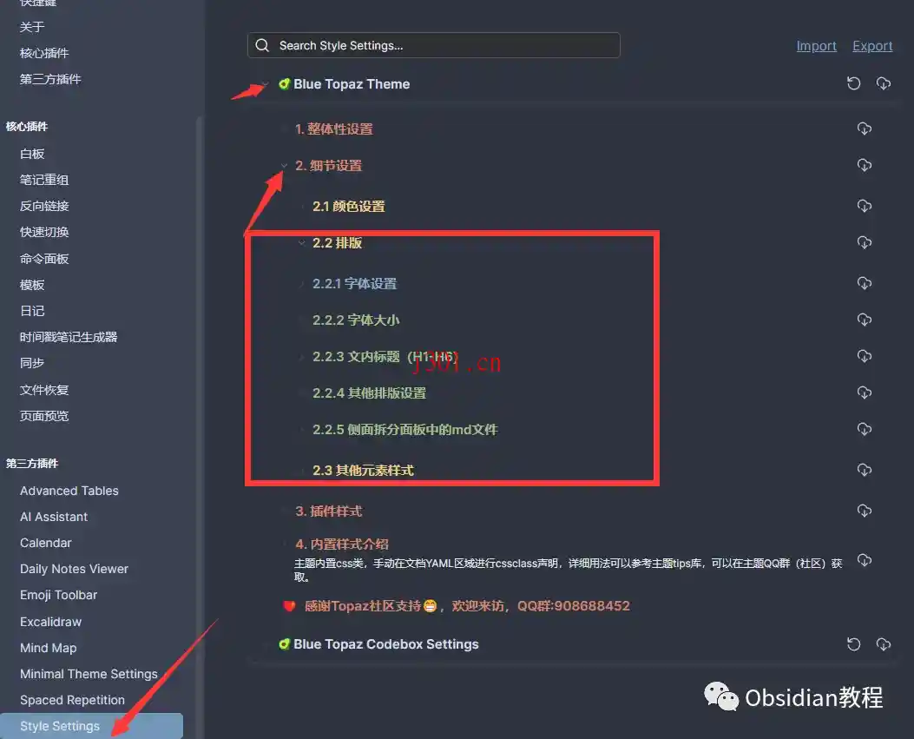This screenshot has width=914, height=739.
Task: Collapse 2. 细节设置 section
Action: (284, 166)
